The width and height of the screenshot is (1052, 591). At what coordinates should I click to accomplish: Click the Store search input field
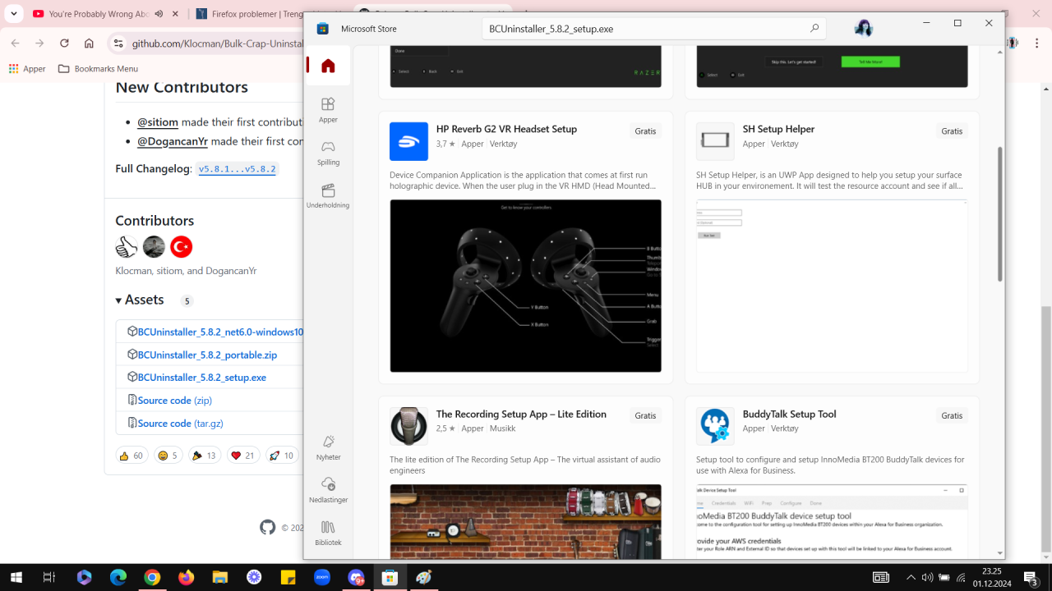coord(641,29)
